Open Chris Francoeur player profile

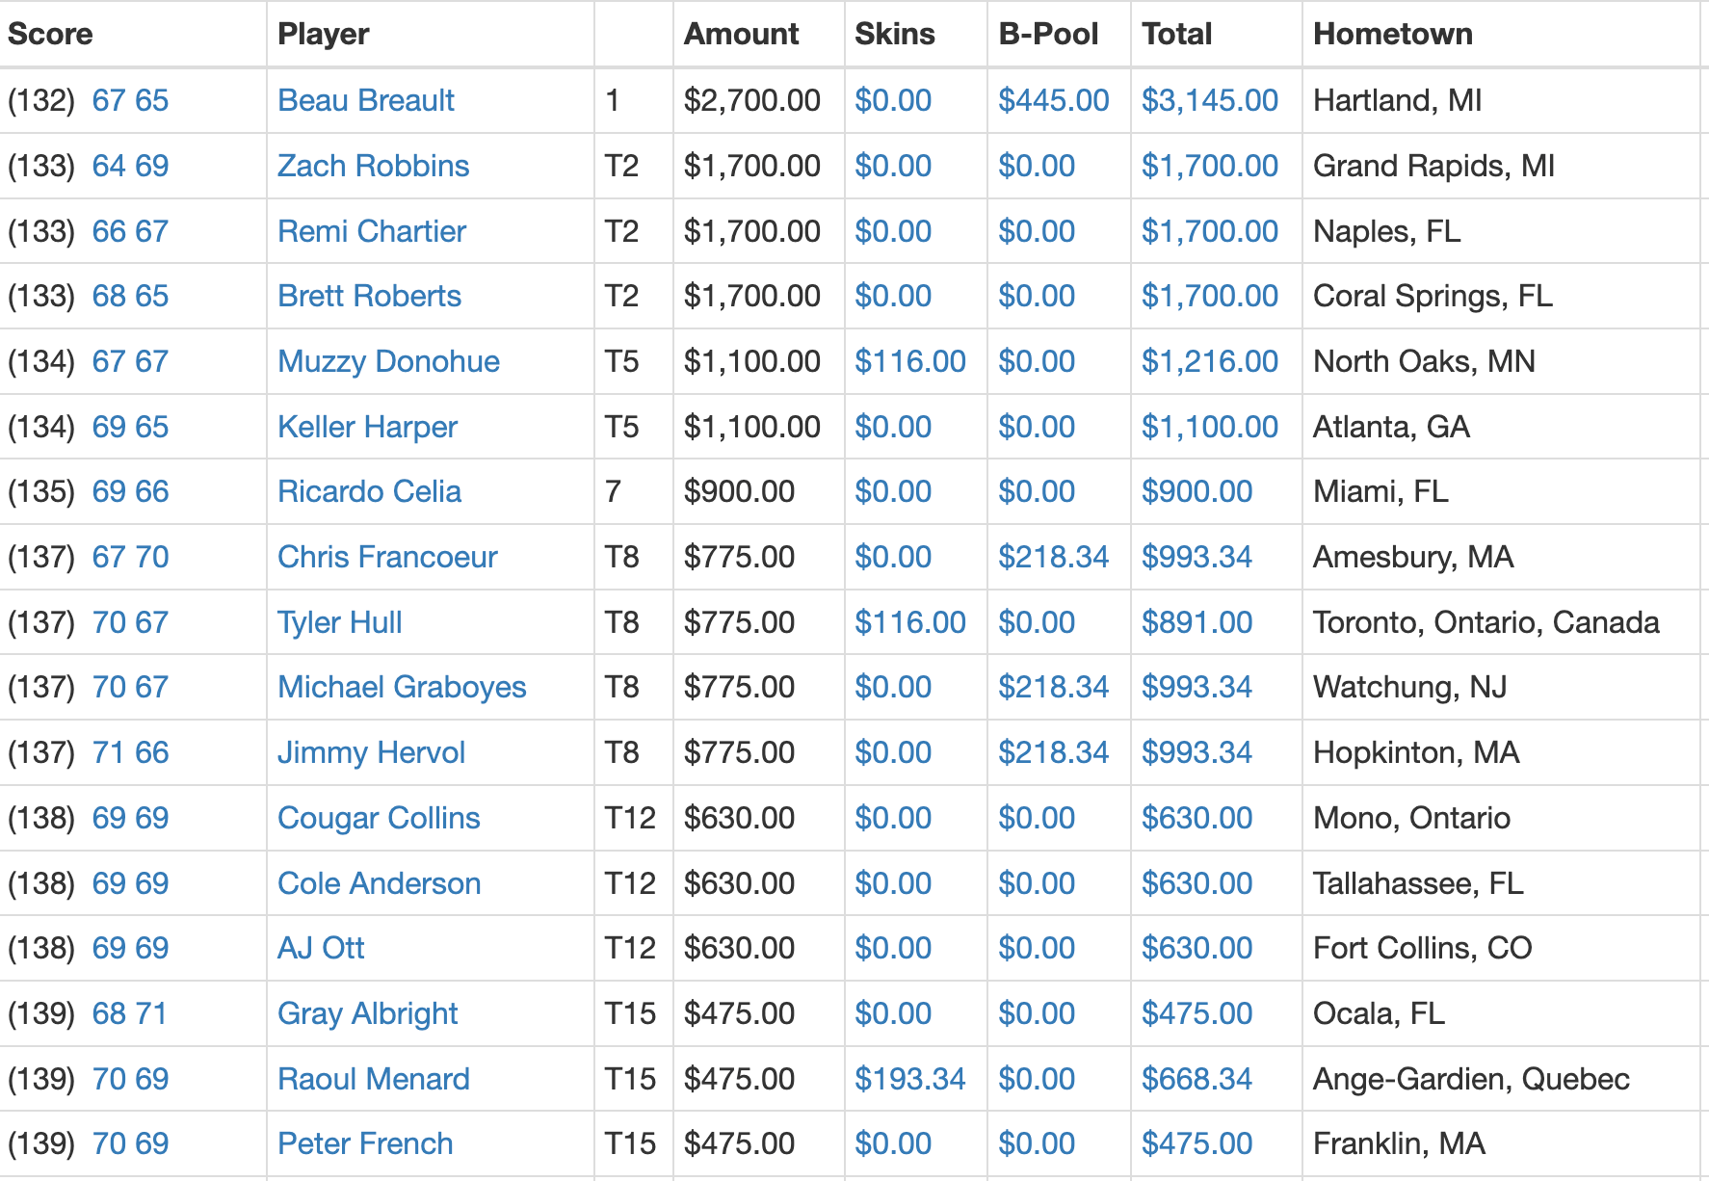pos(387,557)
